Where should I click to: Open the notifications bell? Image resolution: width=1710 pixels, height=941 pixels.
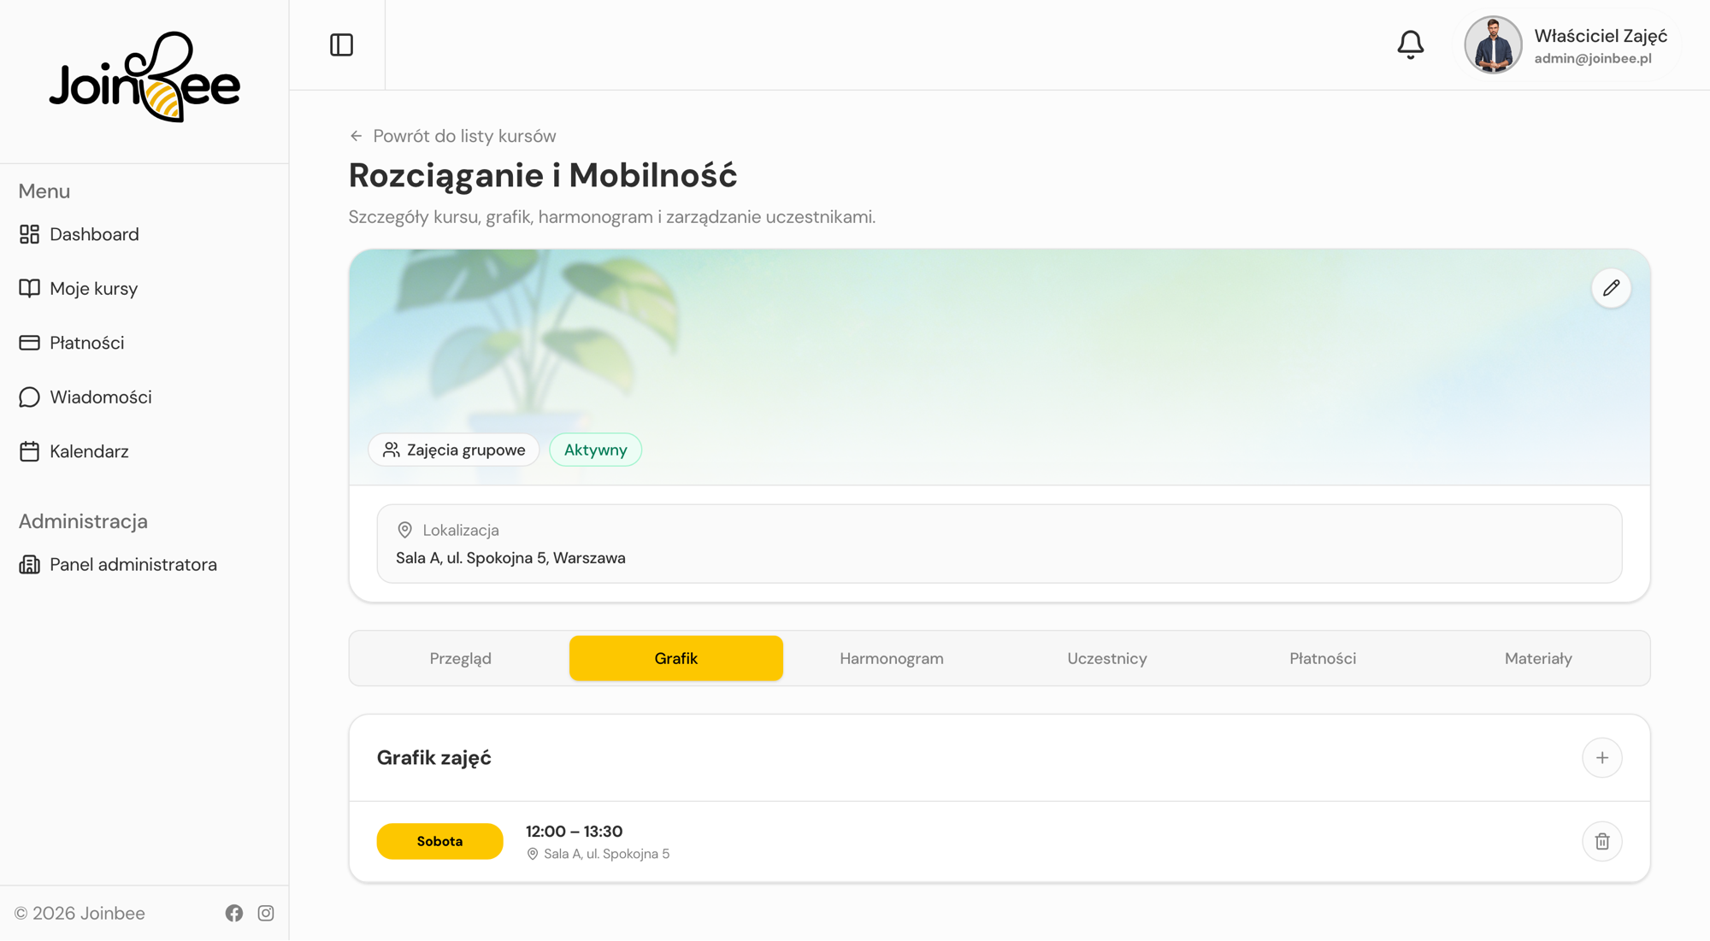click(x=1410, y=44)
